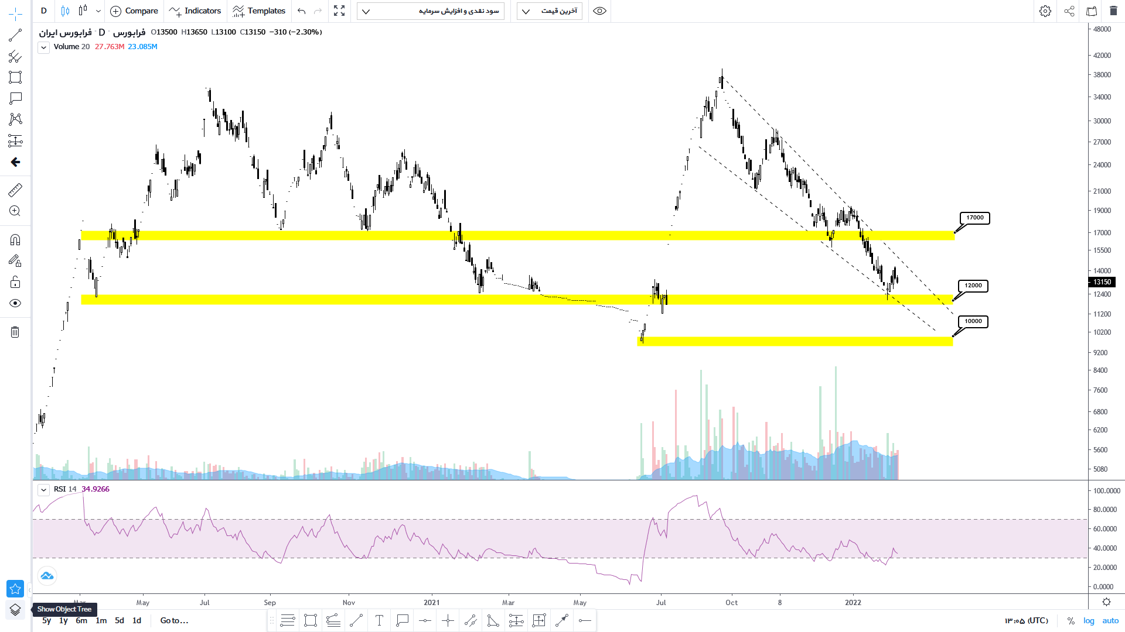The image size is (1125, 632).
Task: Collapse the Volume indicator legend arrow
Action: click(x=43, y=47)
